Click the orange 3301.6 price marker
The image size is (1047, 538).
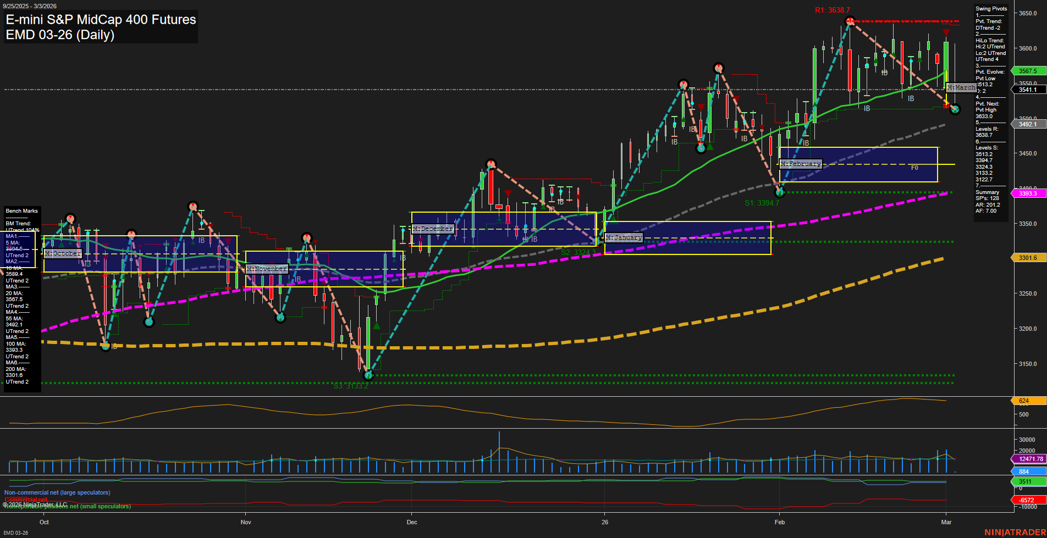coord(1028,257)
